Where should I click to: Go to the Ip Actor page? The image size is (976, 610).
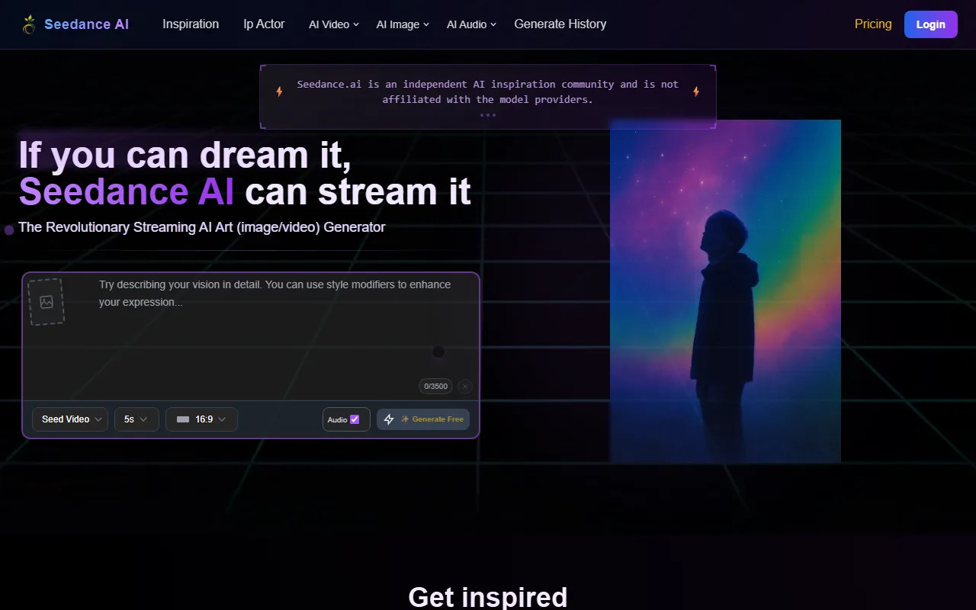[x=264, y=24]
